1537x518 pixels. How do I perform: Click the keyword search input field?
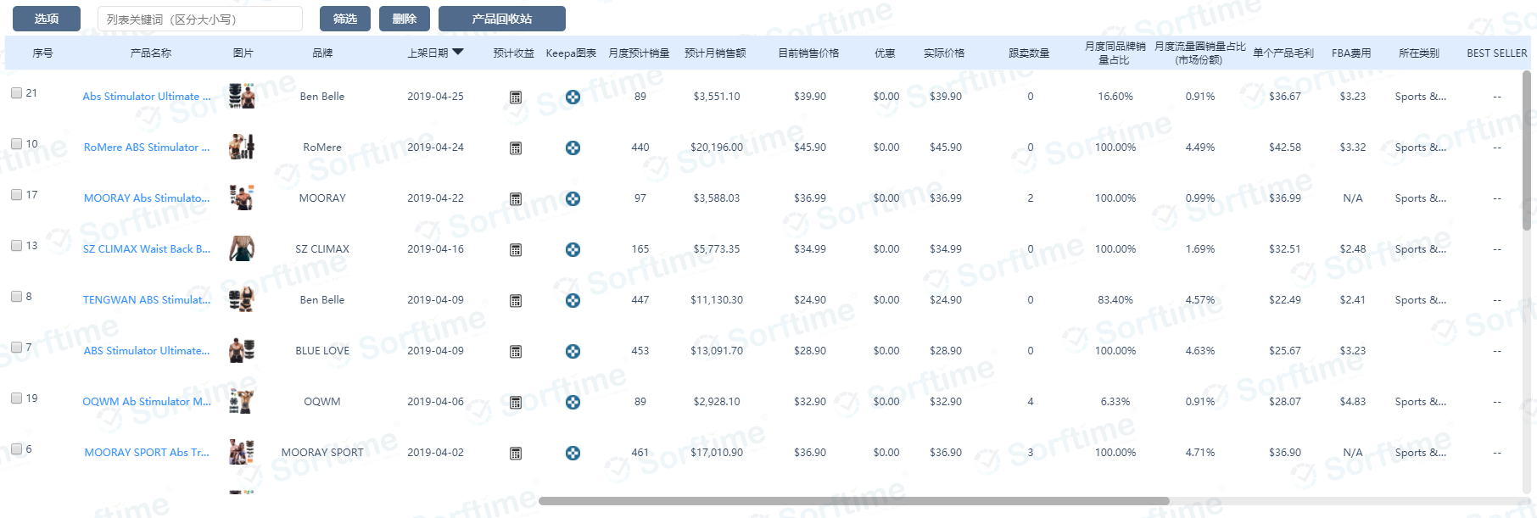(x=199, y=19)
